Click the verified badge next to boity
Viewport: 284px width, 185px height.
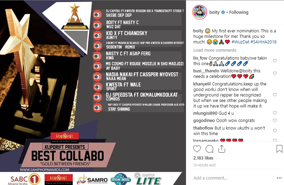pyautogui.click(x=223, y=12)
